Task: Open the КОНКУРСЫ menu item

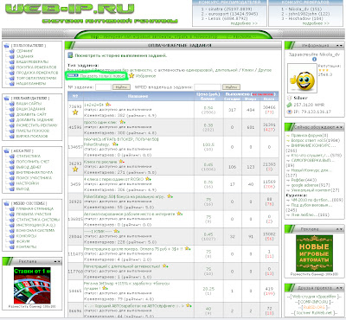Action: coord(26,236)
